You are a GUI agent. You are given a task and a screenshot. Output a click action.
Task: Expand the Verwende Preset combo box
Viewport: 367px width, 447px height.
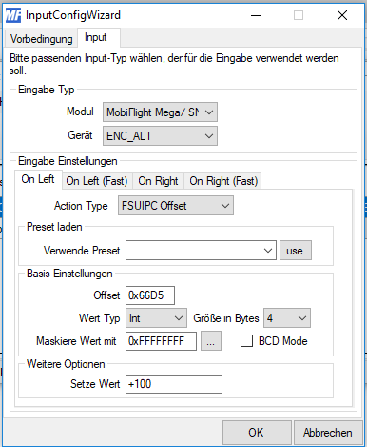[201, 251]
